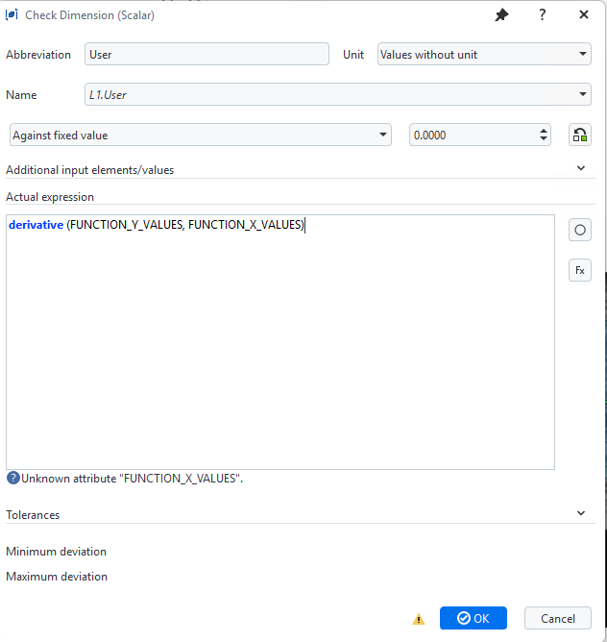This screenshot has height=642, width=607.
Task: Decrease the fixed value with down arrow
Action: 544,140
